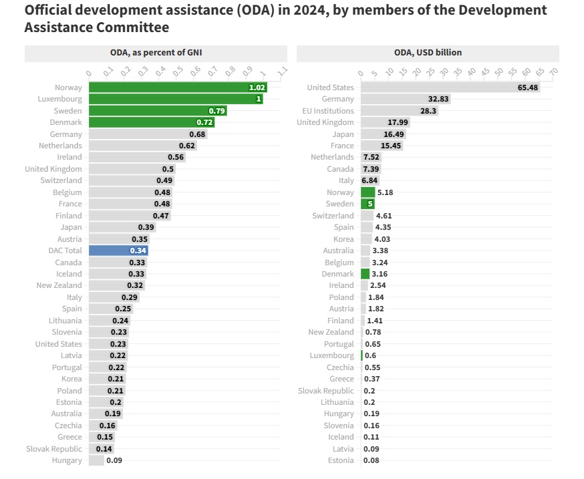Click the 'ODA, USD billion' column header

tap(428, 53)
